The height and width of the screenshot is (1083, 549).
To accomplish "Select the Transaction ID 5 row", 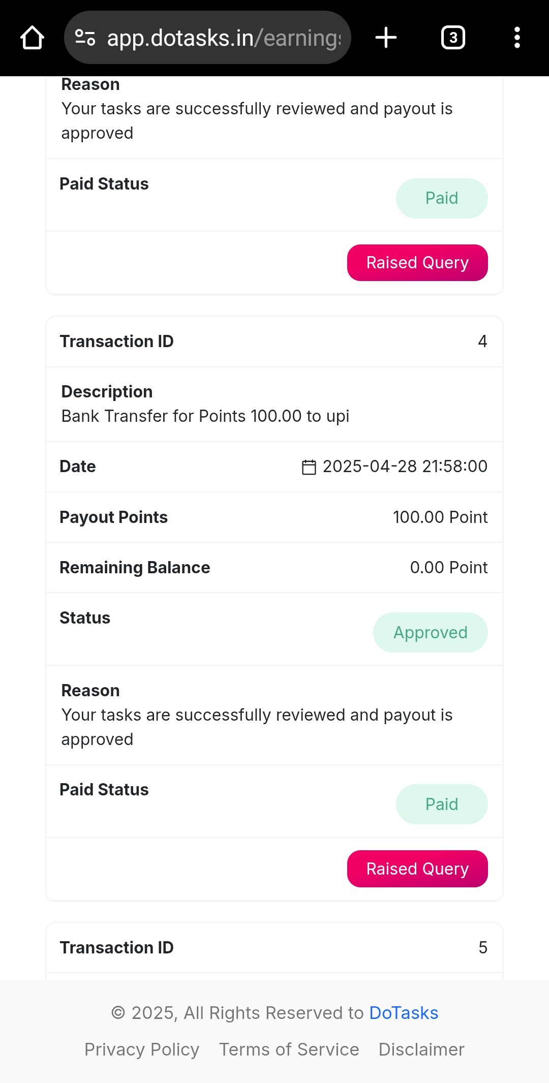I will click(x=274, y=948).
